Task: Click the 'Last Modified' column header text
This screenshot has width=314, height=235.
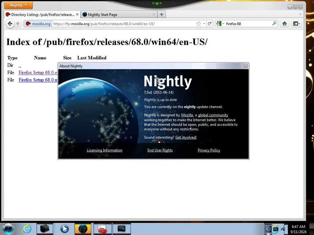Action: pos(92,58)
